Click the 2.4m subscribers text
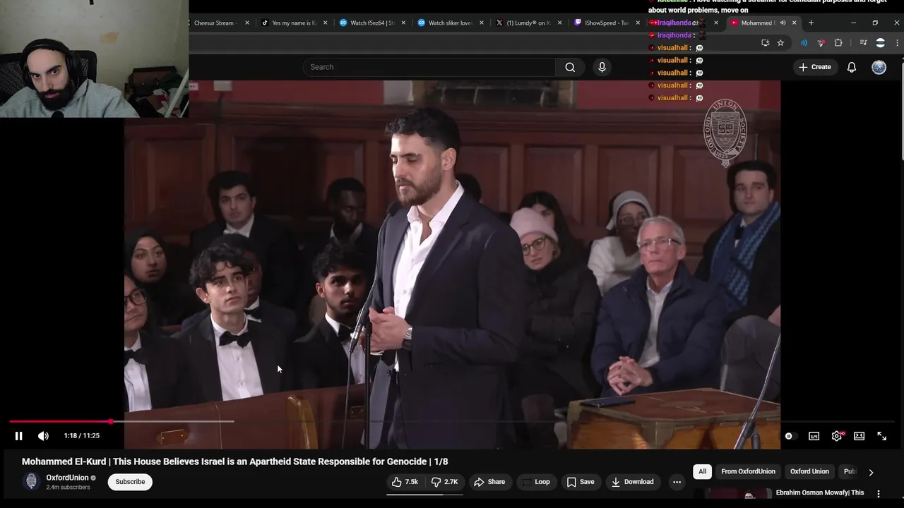The image size is (904, 508). pyautogui.click(x=68, y=487)
